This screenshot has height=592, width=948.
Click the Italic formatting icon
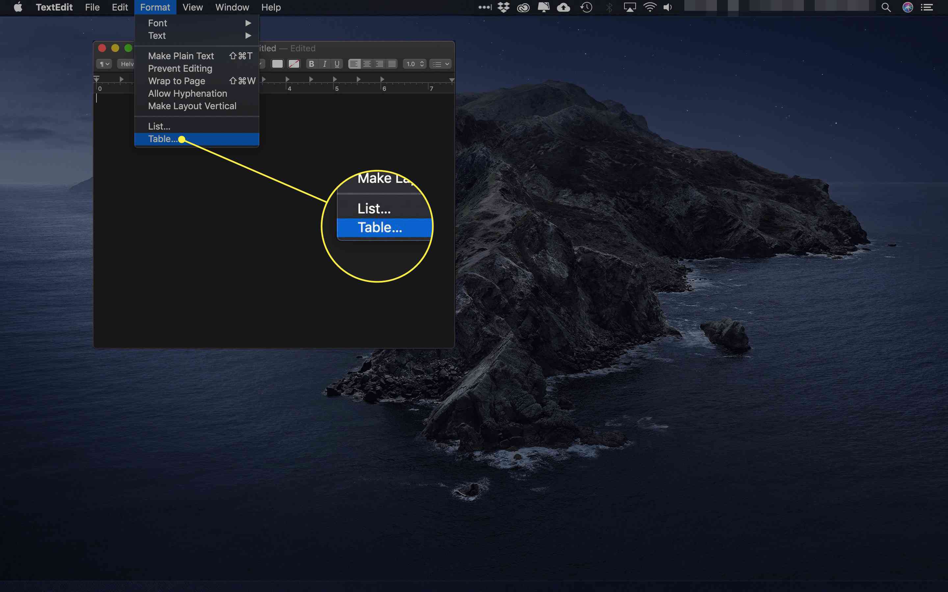325,64
